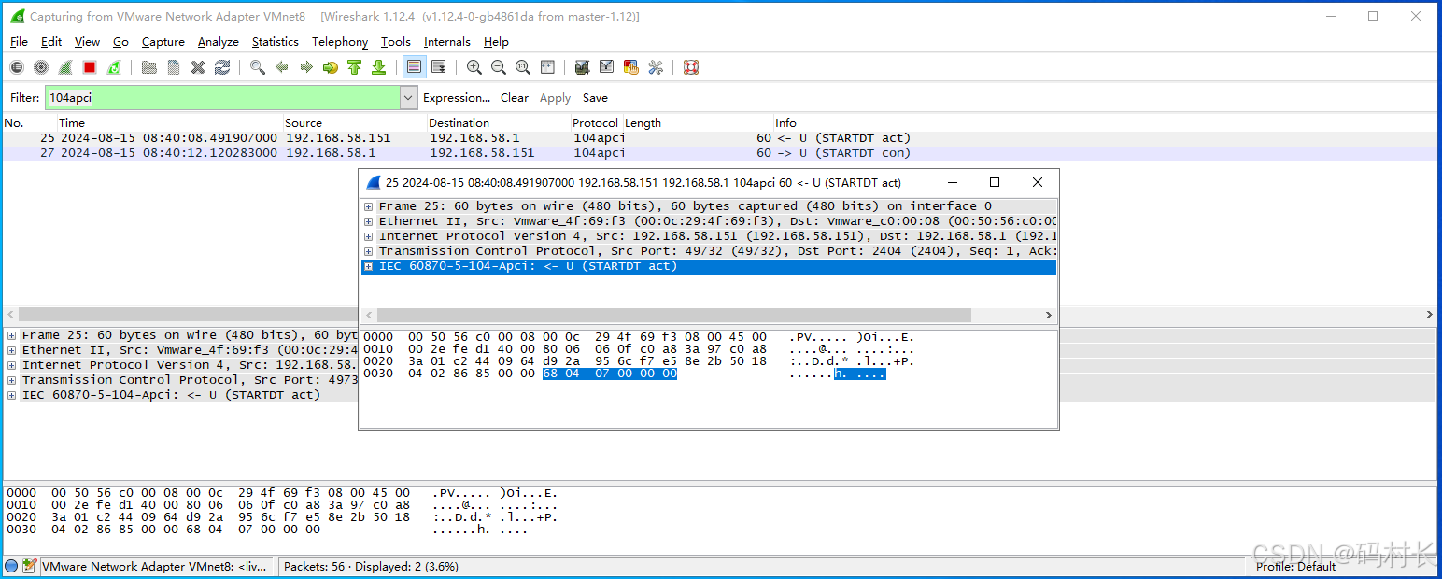The height and width of the screenshot is (579, 1442).
Task: Open the Capture menu
Action: 163,42
